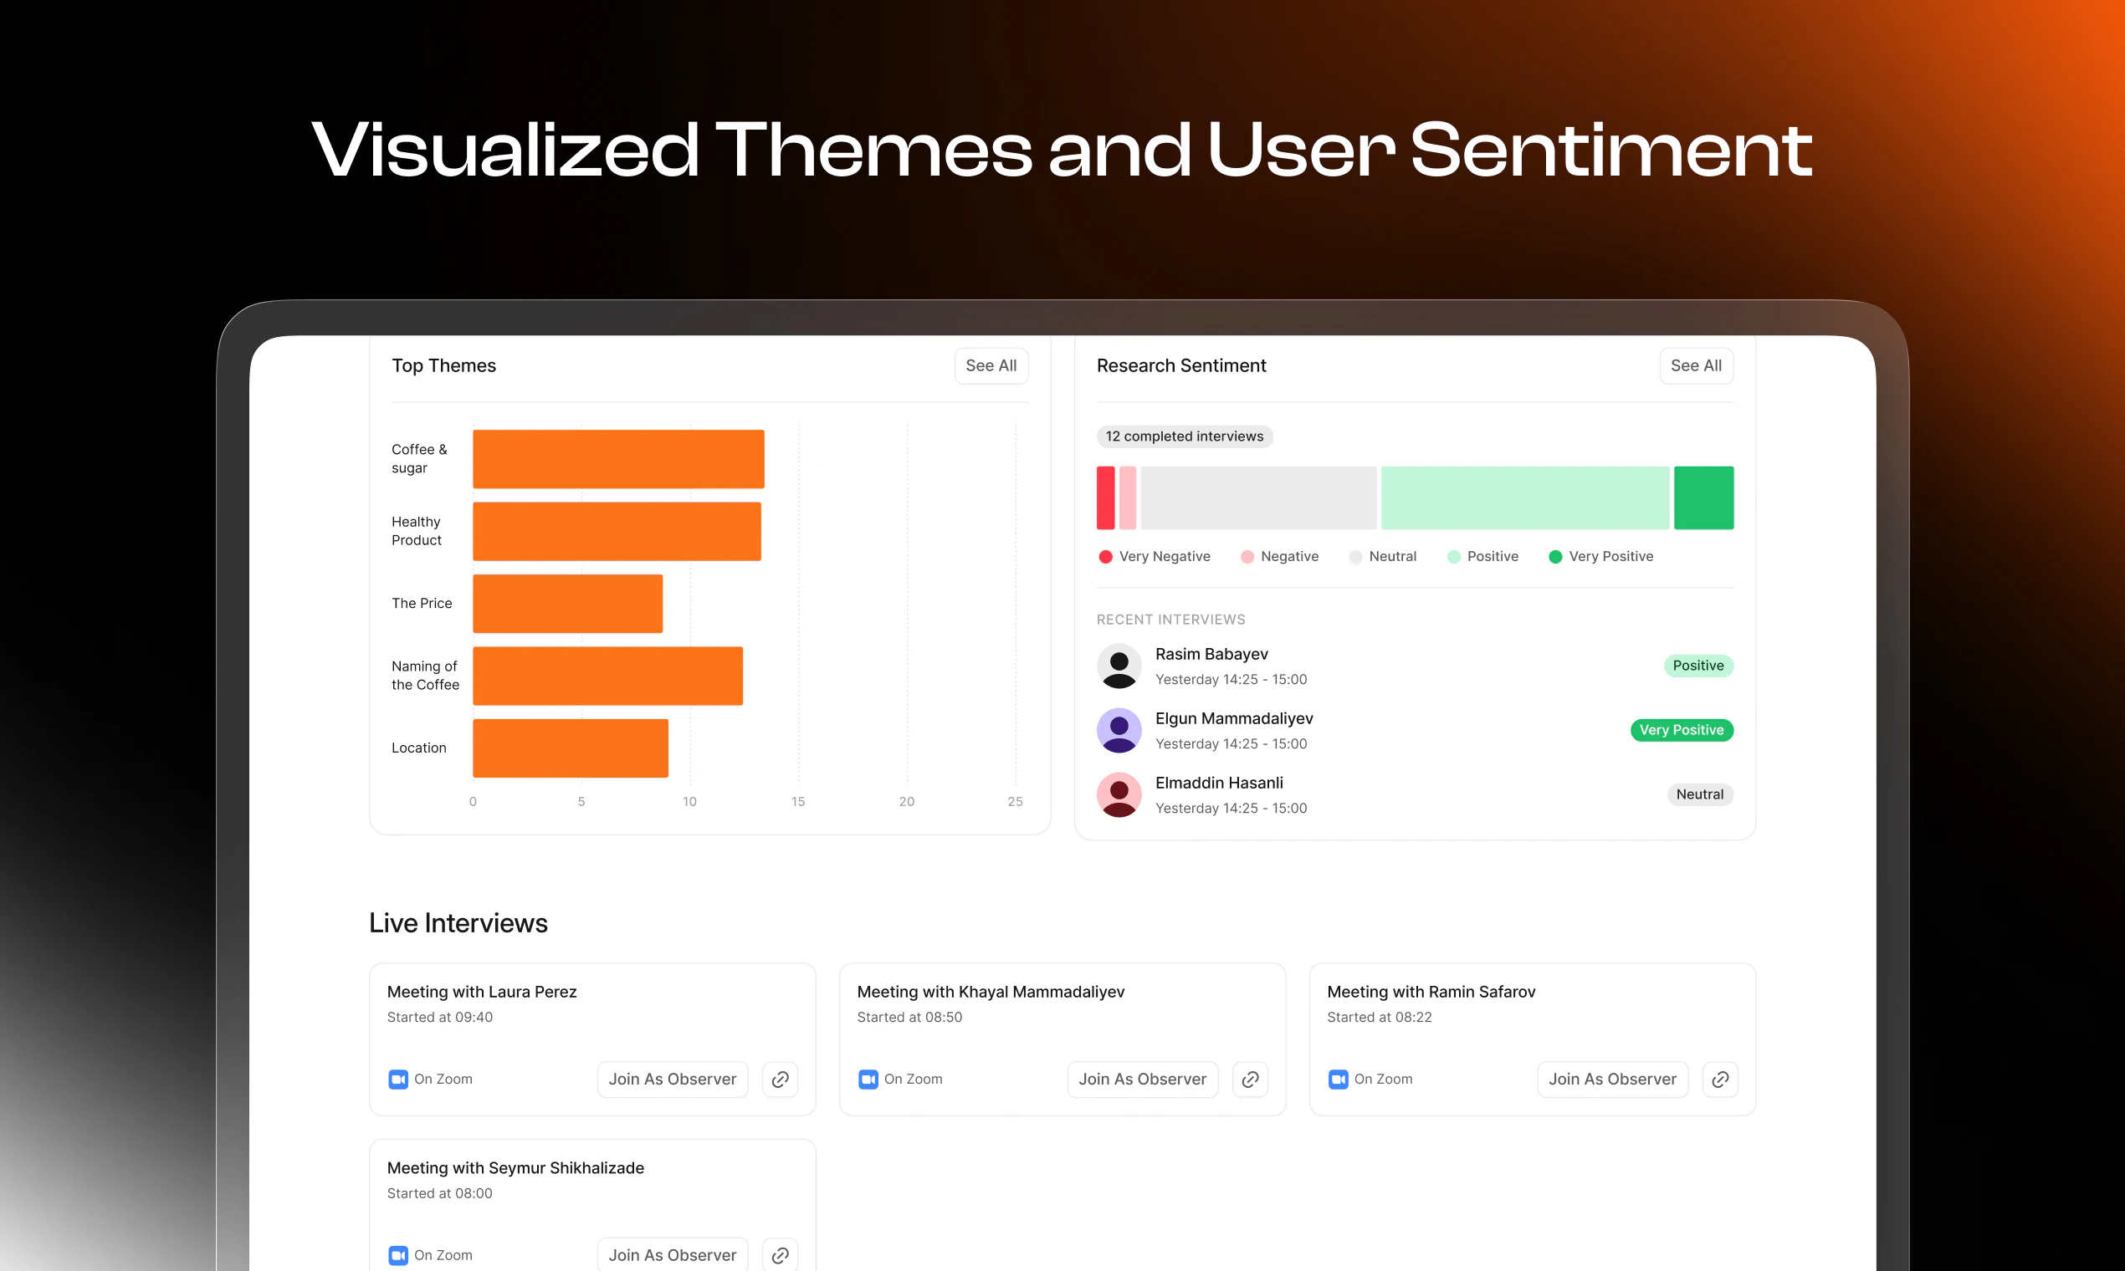Click Rasim Babayev's avatar

pyautogui.click(x=1119, y=666)
